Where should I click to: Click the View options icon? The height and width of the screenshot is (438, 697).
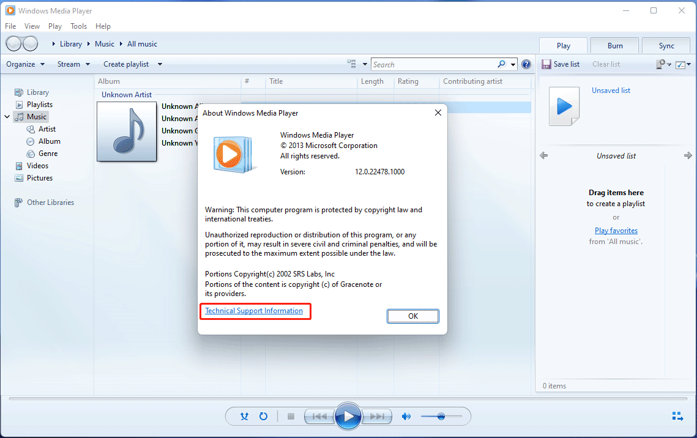(x=352, y=64)
